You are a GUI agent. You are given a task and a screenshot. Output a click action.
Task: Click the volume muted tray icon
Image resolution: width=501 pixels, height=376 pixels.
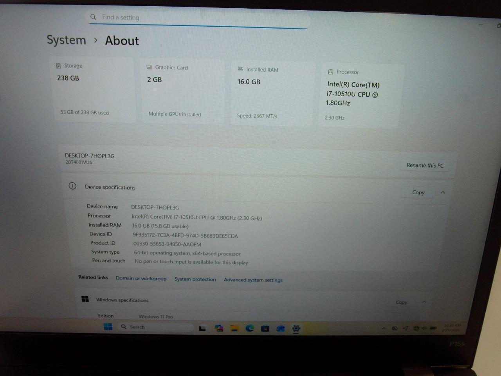424,328
